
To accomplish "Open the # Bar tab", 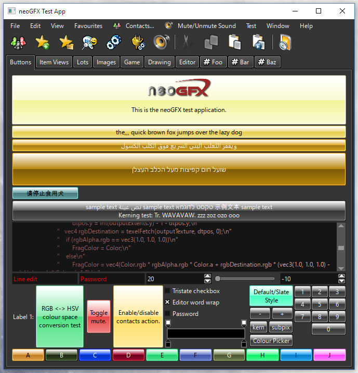I will pos(241,62).
